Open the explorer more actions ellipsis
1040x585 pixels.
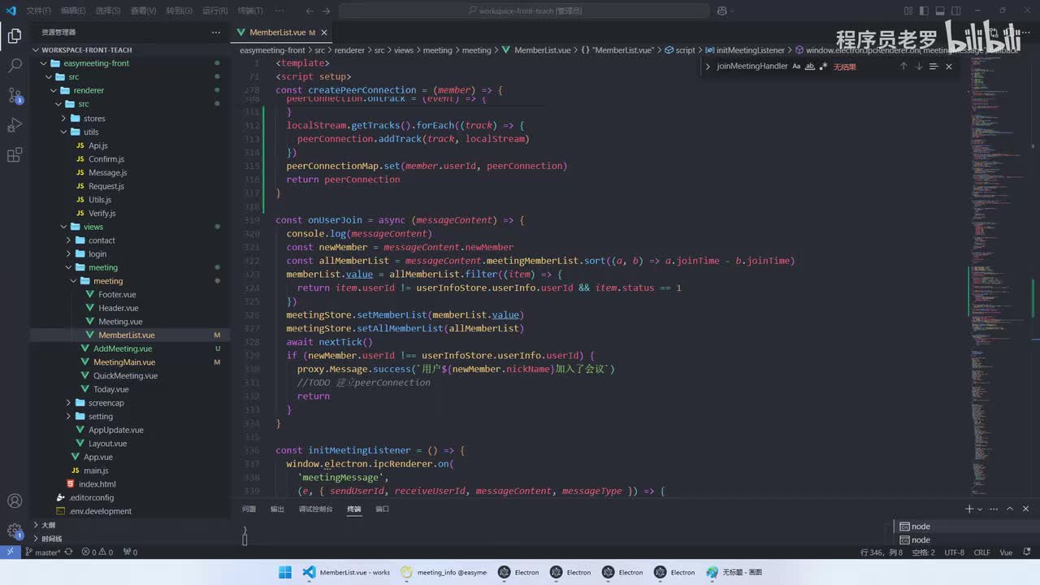(x=215, y=32)
